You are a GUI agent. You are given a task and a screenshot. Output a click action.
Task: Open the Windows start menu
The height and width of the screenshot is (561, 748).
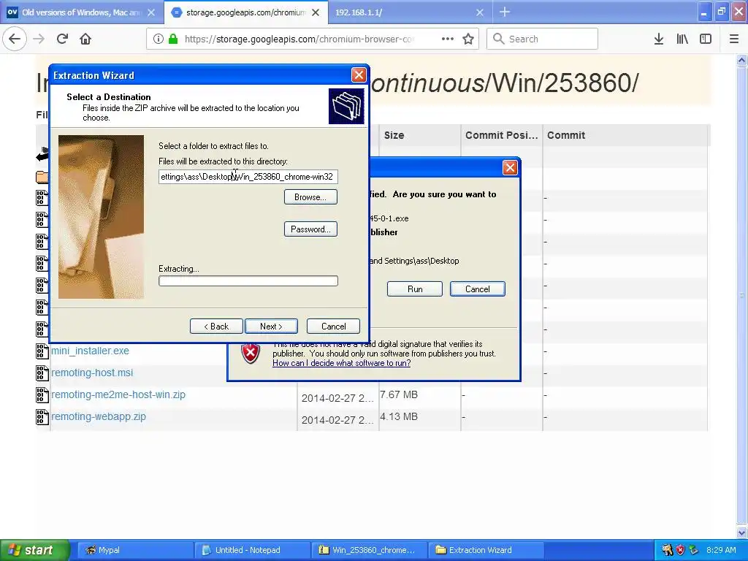35,550
